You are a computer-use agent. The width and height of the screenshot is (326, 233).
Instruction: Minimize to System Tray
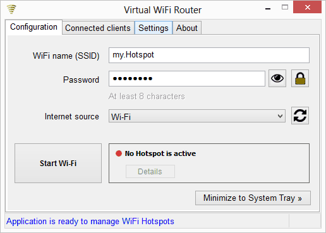253,198
